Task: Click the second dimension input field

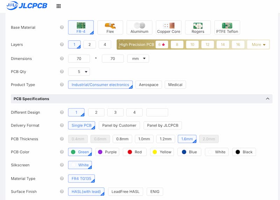Action: point(113,59)
